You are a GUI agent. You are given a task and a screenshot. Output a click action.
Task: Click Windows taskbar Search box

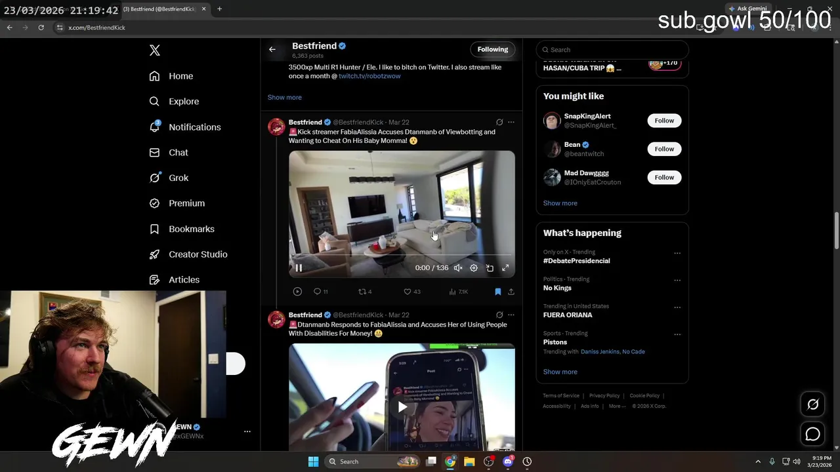[373, 462]
